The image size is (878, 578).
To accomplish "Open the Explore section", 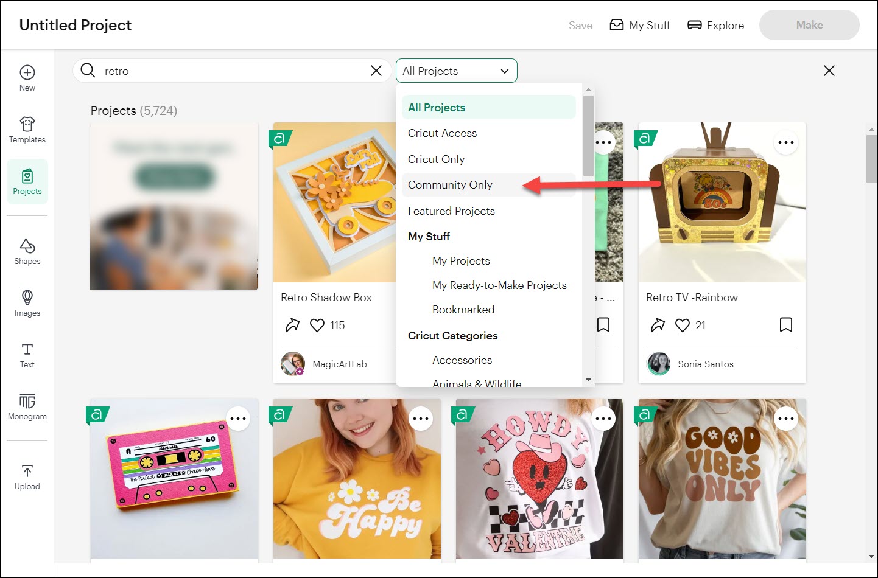I will [715, 25].
